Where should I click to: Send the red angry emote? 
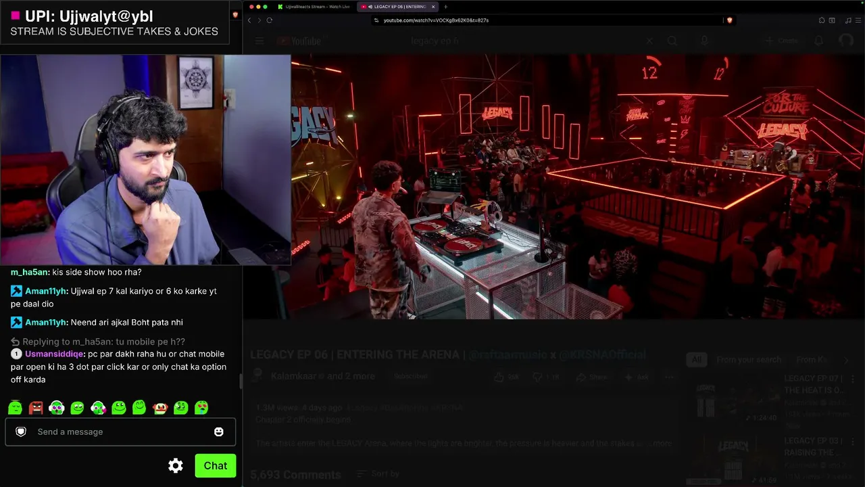click(x=36, y=407)
